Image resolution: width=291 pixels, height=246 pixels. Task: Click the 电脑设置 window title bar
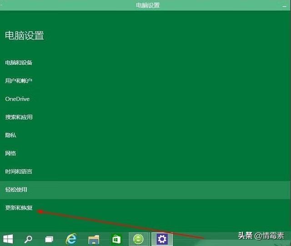click(x=148, y=5)
